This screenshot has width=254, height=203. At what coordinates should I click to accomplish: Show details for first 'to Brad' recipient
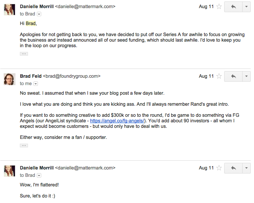click(39, 14)
